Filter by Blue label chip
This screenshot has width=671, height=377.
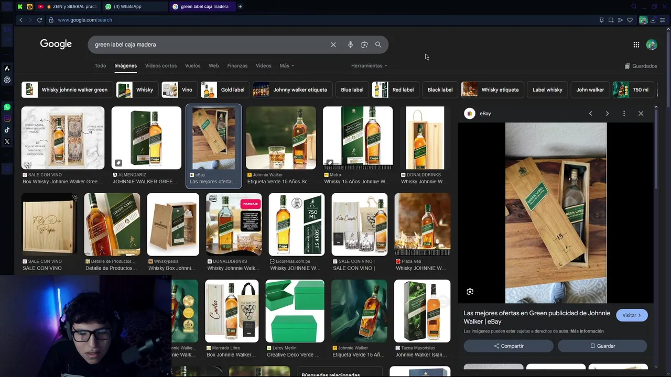[x=352, y=90]
